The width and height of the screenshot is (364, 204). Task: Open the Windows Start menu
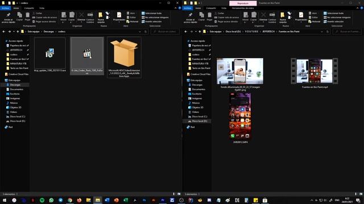coord(5,200)
